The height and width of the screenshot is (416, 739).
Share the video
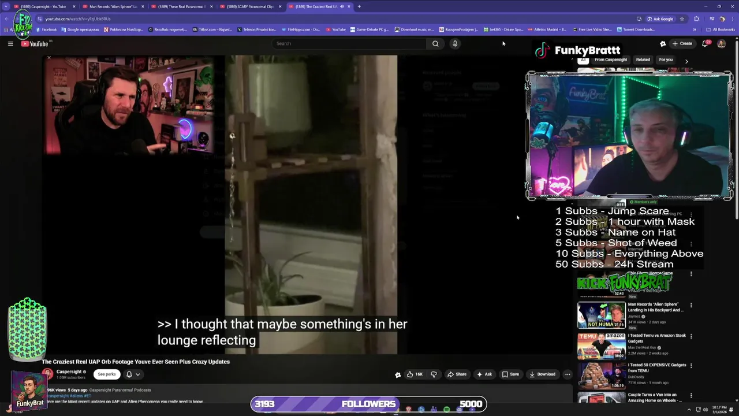(x=457, y=374)
